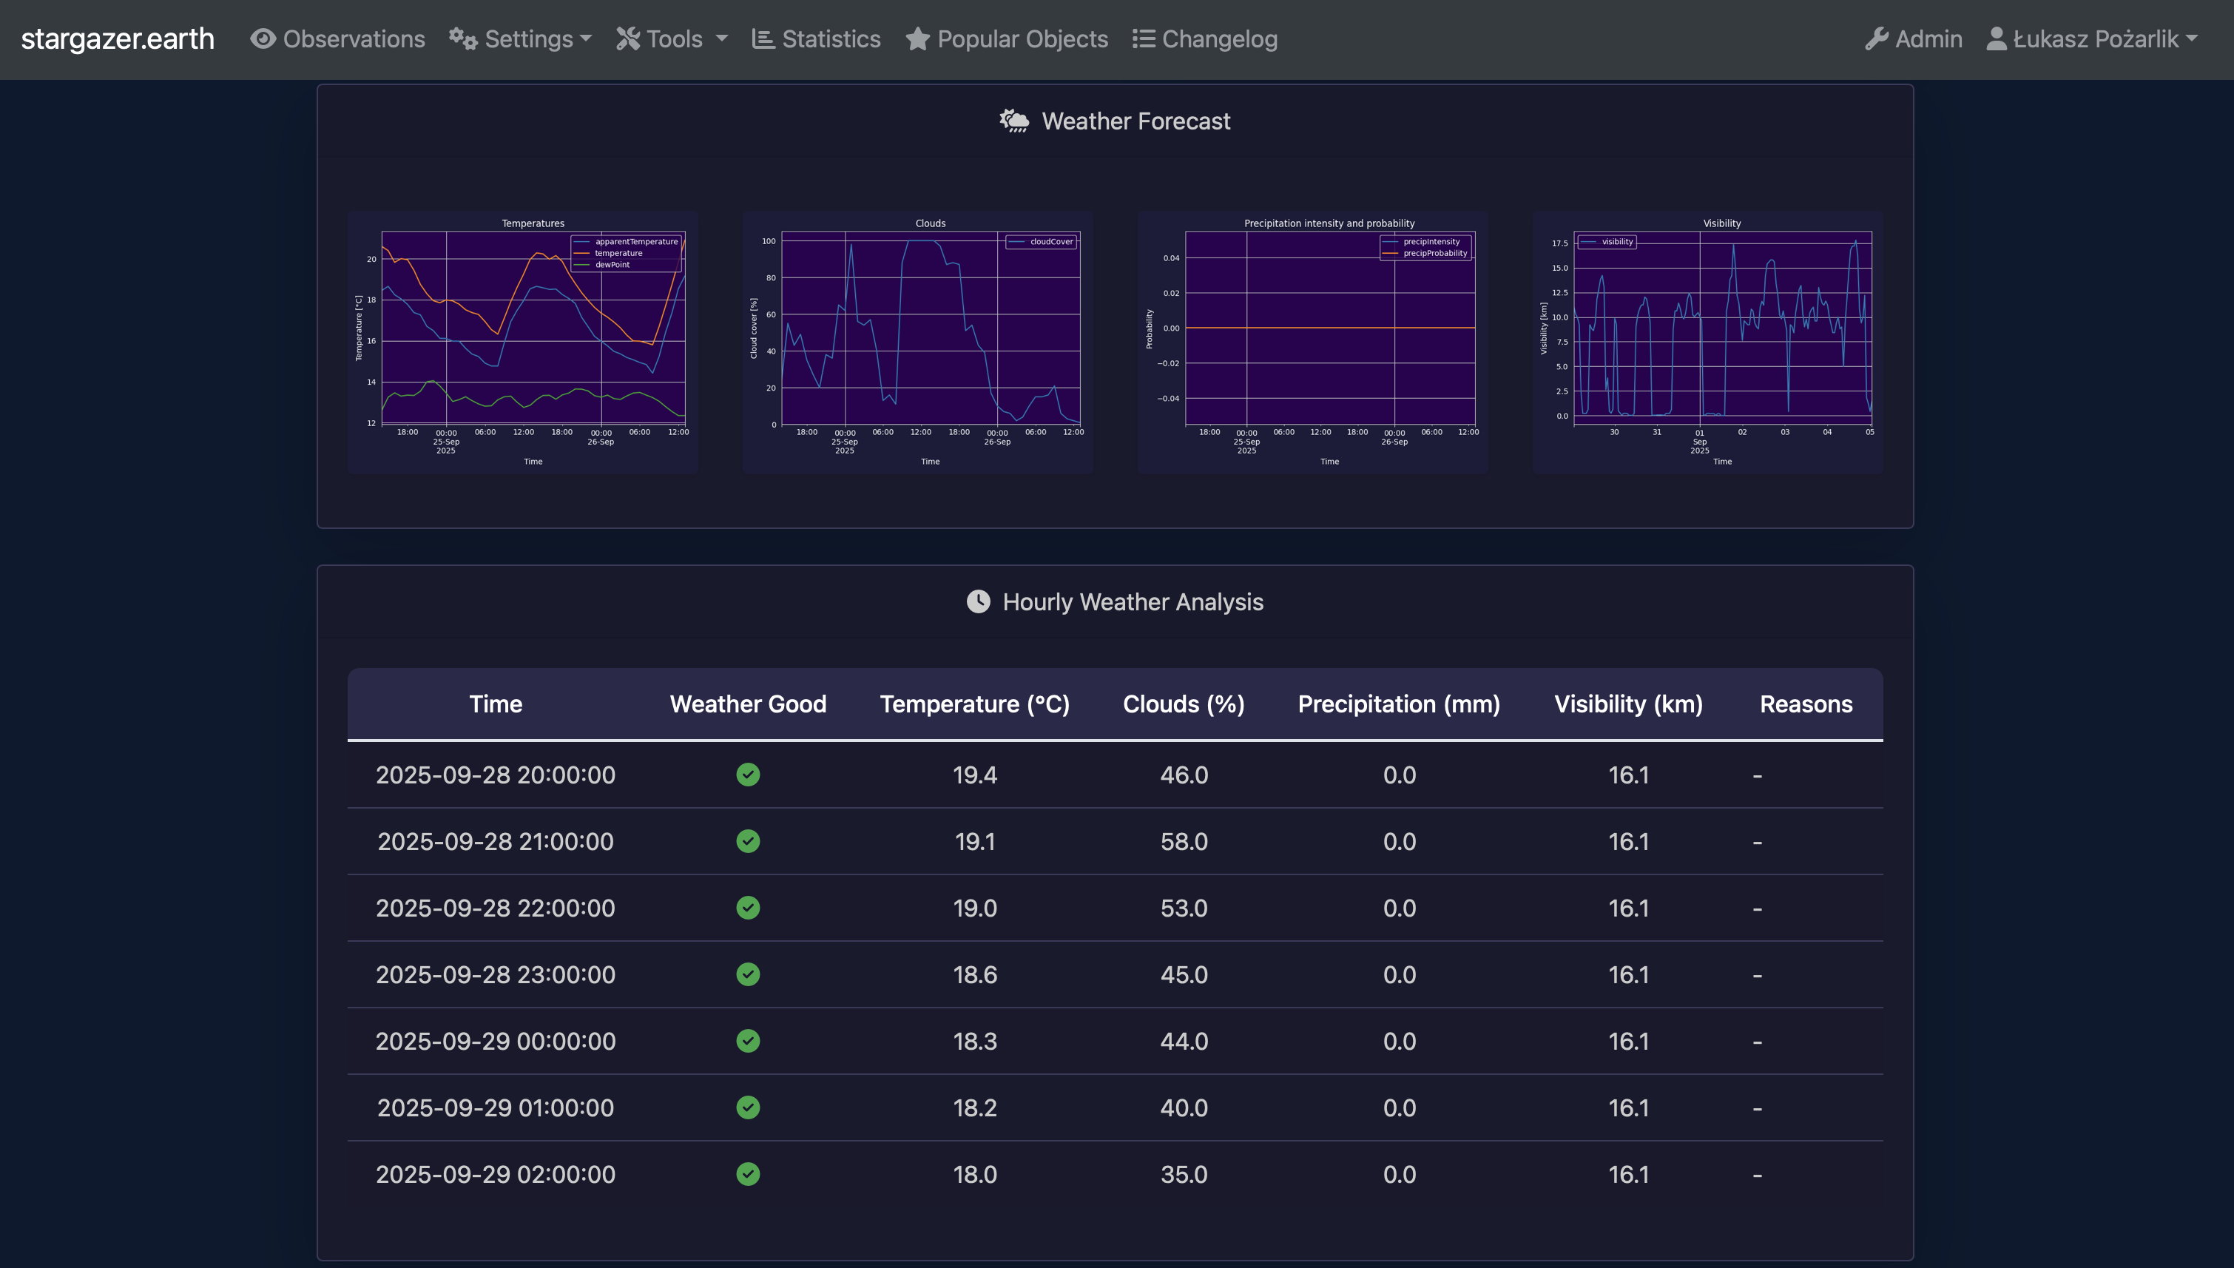The width and height of the screenshot is (2234, 1268).
Task: Click the Admin wrench icon
Action: 1876,39
